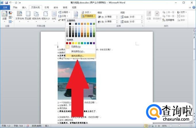Click the Undo icon in title bar
Image resolution: width=196 pixels, height=128 pixels.
click(x=11, y=2)
